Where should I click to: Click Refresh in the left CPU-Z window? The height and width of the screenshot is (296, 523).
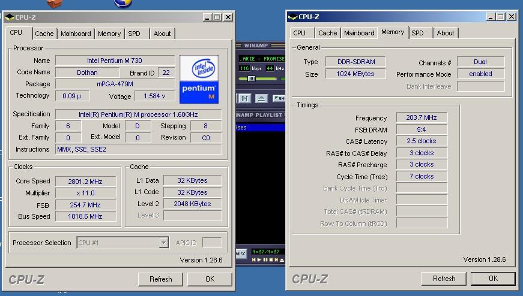160,279
